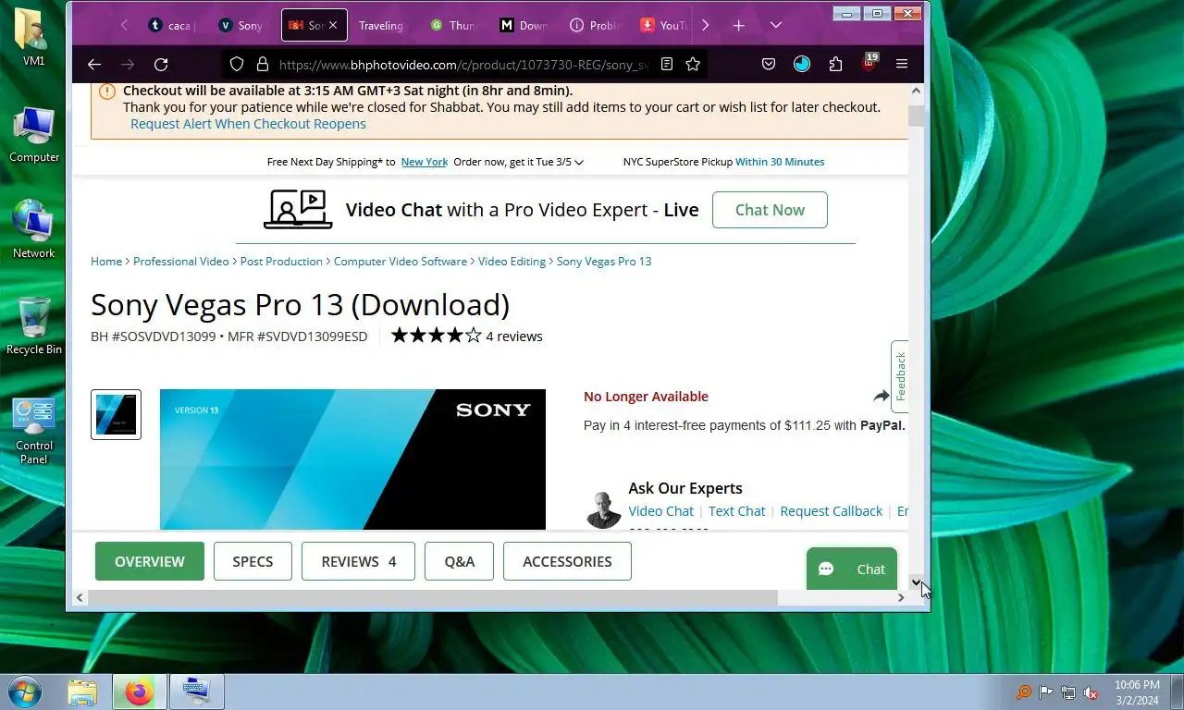Select the Network desktop icon
Screen dimensions: 1184x710
tap(34, 229)
